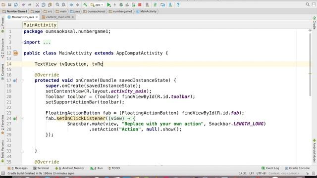The height and width of the screenshot is (178, 317).
Task: Click the Redo arrow icon
Action: [30, 4]
